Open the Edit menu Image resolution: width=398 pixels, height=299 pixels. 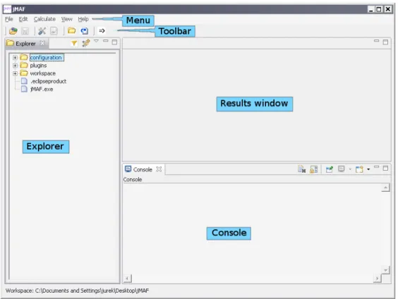23,19
